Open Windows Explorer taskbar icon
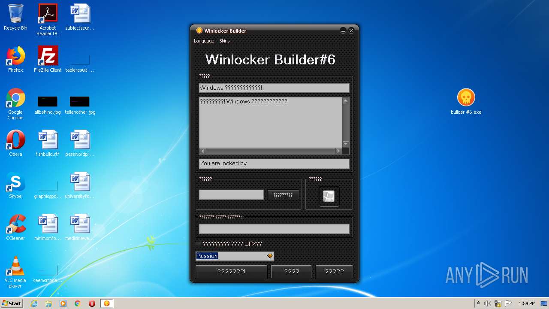 48,303
